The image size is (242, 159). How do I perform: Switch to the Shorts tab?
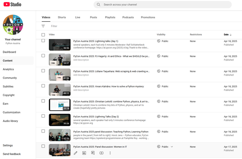click(62, 18)
